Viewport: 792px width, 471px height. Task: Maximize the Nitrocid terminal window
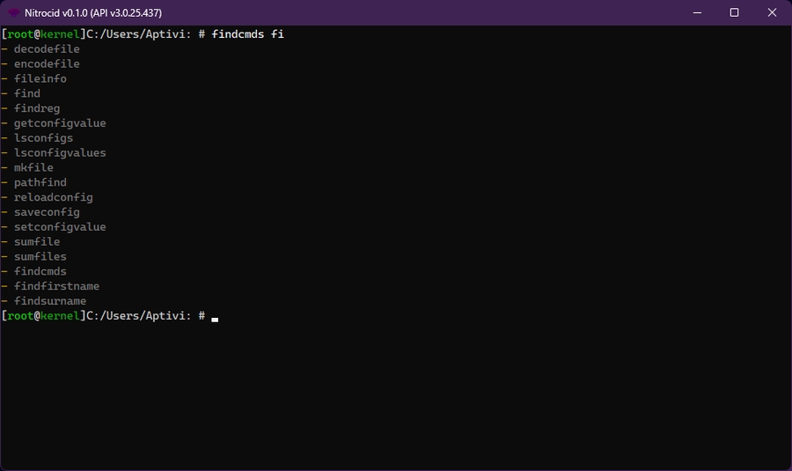click(734, 13)
